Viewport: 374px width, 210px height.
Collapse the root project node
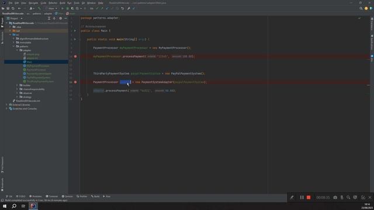pos(6,23)
